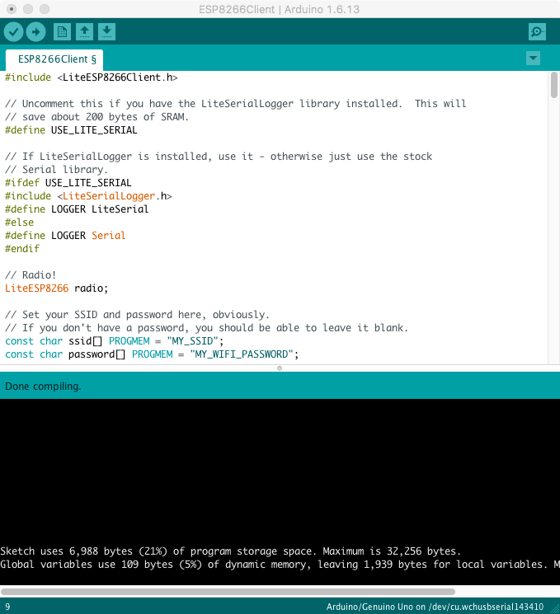
Task: Click the "MY_SSID" string literal
Action: coord(192,341)
